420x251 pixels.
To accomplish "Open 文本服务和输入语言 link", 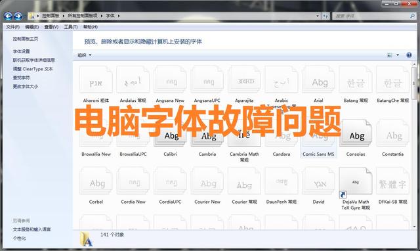I will pos(31,229).
